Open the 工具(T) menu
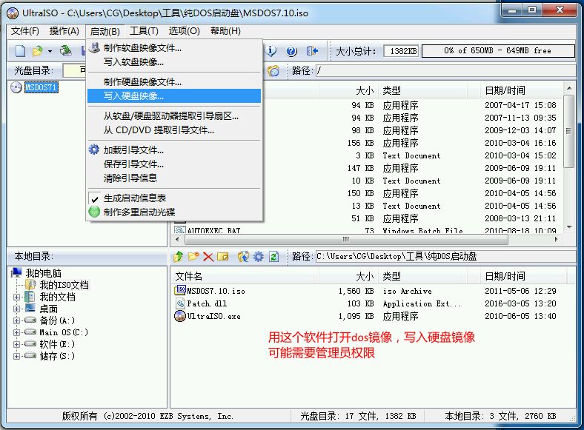Viewport: 584px width, 430px height. 144,31
